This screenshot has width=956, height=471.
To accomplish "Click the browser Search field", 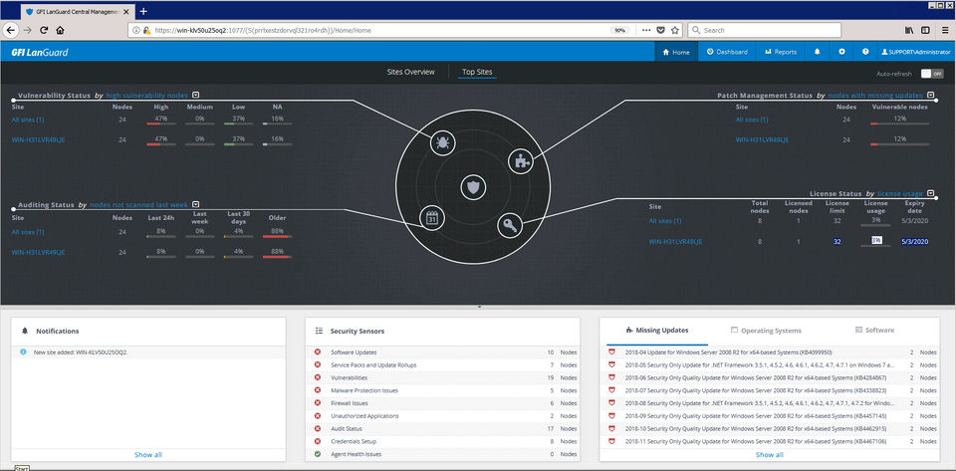I will pyautogui.click(x=765, y=30).
